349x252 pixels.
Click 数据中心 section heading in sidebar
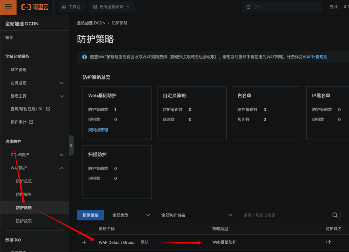coord(13,240)
